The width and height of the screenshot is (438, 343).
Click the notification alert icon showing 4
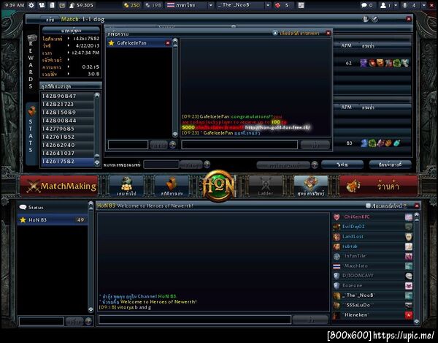pyautogui.click(x=404, y=5)
